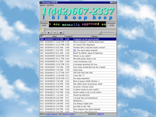Image resolution: width=156 pixels, height=117 pixels.
Task: Maximize the Voicemail INBOX window
Action: (x=113, y=3)
